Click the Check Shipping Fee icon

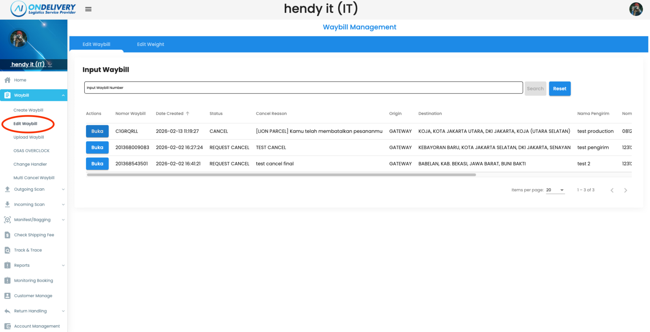point(7,235)
